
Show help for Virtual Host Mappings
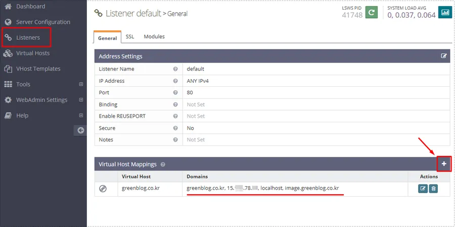[163, 164]
